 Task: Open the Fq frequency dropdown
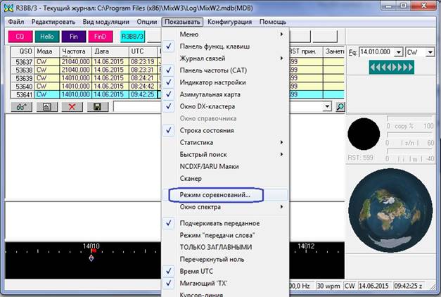pos(399,52)
